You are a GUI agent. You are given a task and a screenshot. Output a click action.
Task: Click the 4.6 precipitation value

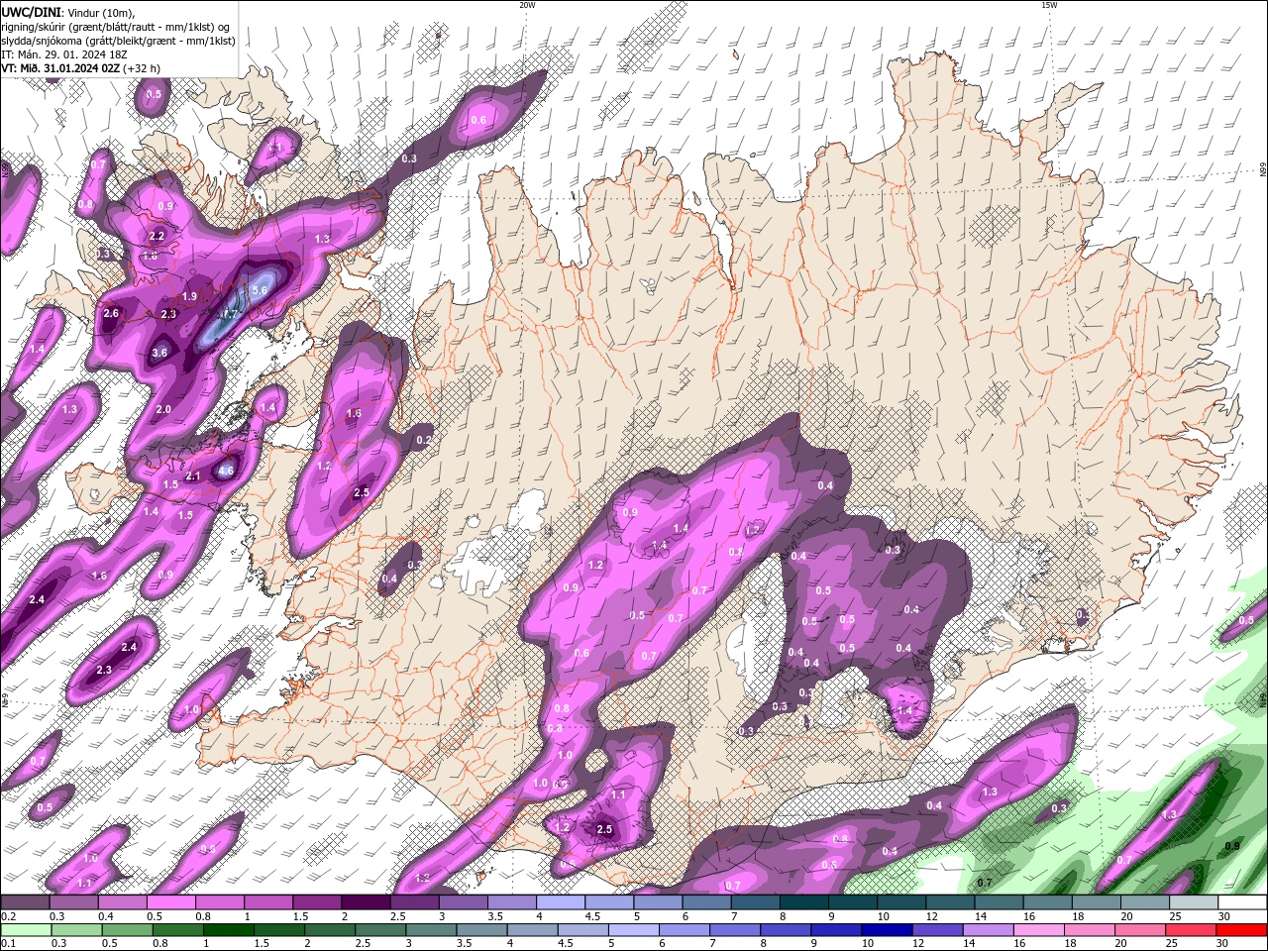226,471
